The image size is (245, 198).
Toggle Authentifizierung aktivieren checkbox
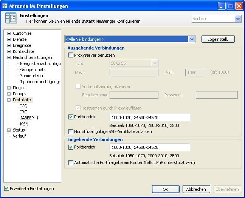78,87
